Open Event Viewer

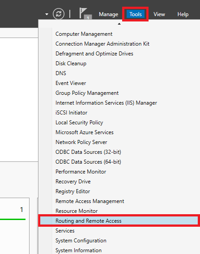[x=71, y=83]
